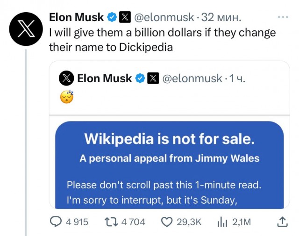Open the Elon Musk author name link
The height and width of the screenshot is (236, 299).
(76, 18)
